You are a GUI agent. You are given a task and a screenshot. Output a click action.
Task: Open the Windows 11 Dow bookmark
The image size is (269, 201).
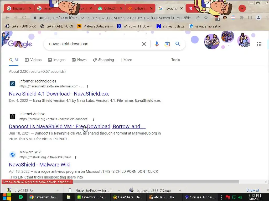[135, 26]
